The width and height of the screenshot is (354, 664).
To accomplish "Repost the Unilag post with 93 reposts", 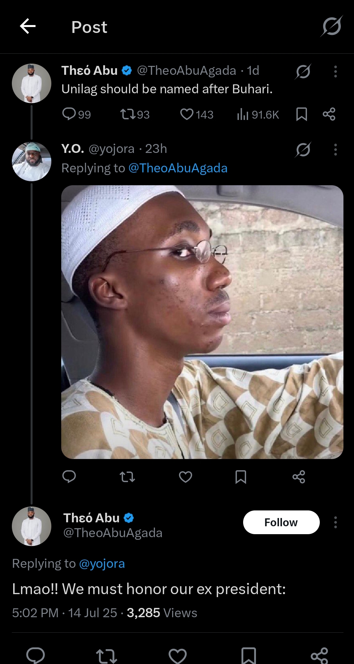I will 128,114.
